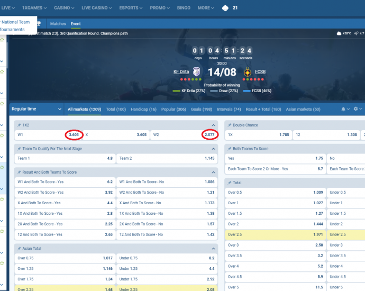The image size is (365, 291).
Task: Select 1X And Both To Score - No
Action: pyautogui.click(x=167, y=213)
